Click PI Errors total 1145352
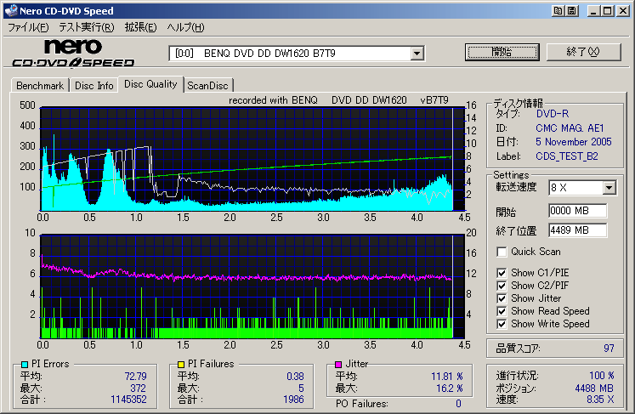The image size is (635, 414). pos(128,400)
